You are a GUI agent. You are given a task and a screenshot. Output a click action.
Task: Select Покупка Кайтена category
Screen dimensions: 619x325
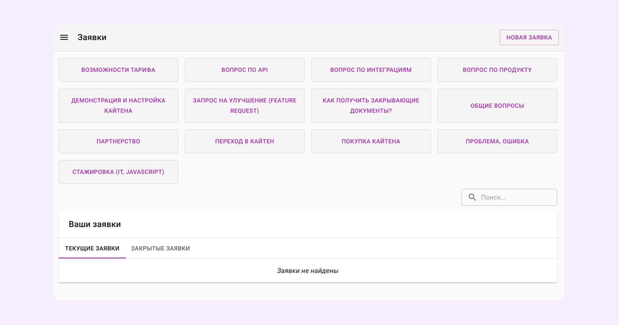coord(371,141)
